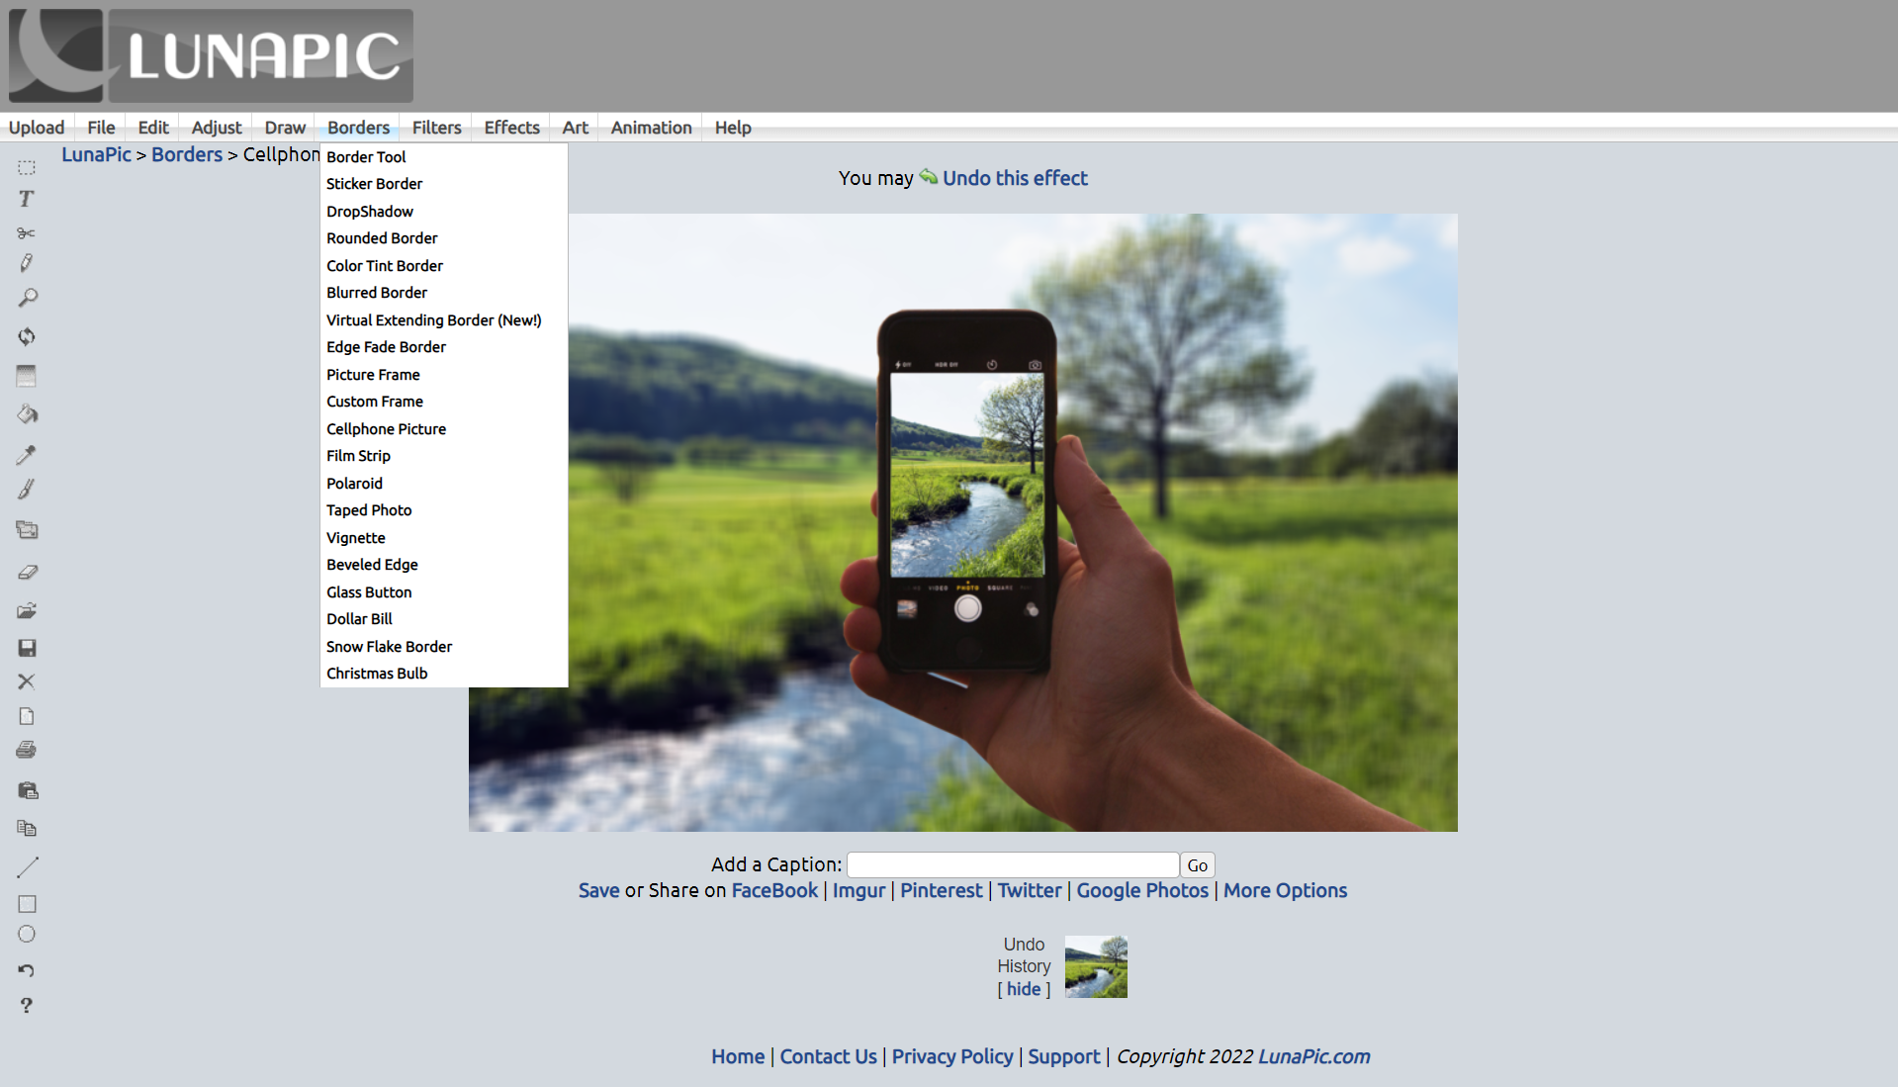Click the Undo this effect link
Screen dimensions: 1898x1087
coord(1015,178)
